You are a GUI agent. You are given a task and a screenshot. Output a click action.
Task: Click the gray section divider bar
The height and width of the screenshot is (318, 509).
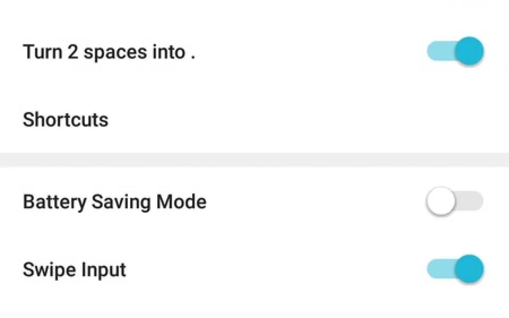[x=254, y=159]
